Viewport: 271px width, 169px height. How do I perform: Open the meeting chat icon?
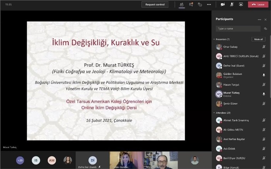191,5
